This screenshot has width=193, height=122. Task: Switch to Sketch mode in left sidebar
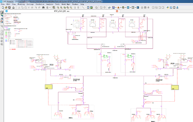point(2,12)
